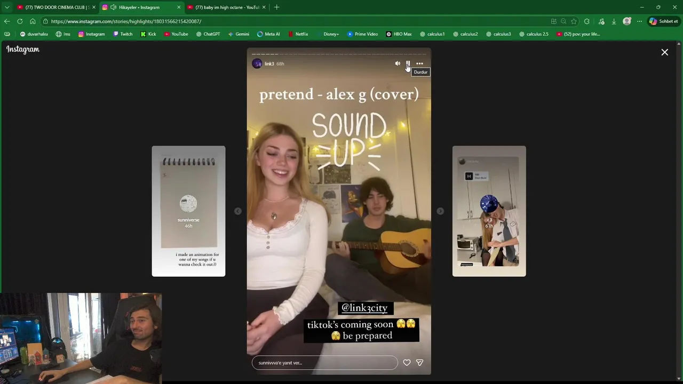Share the story with the paper-plane icon
This screenshot has height=384, width=683.
(419, 363)
